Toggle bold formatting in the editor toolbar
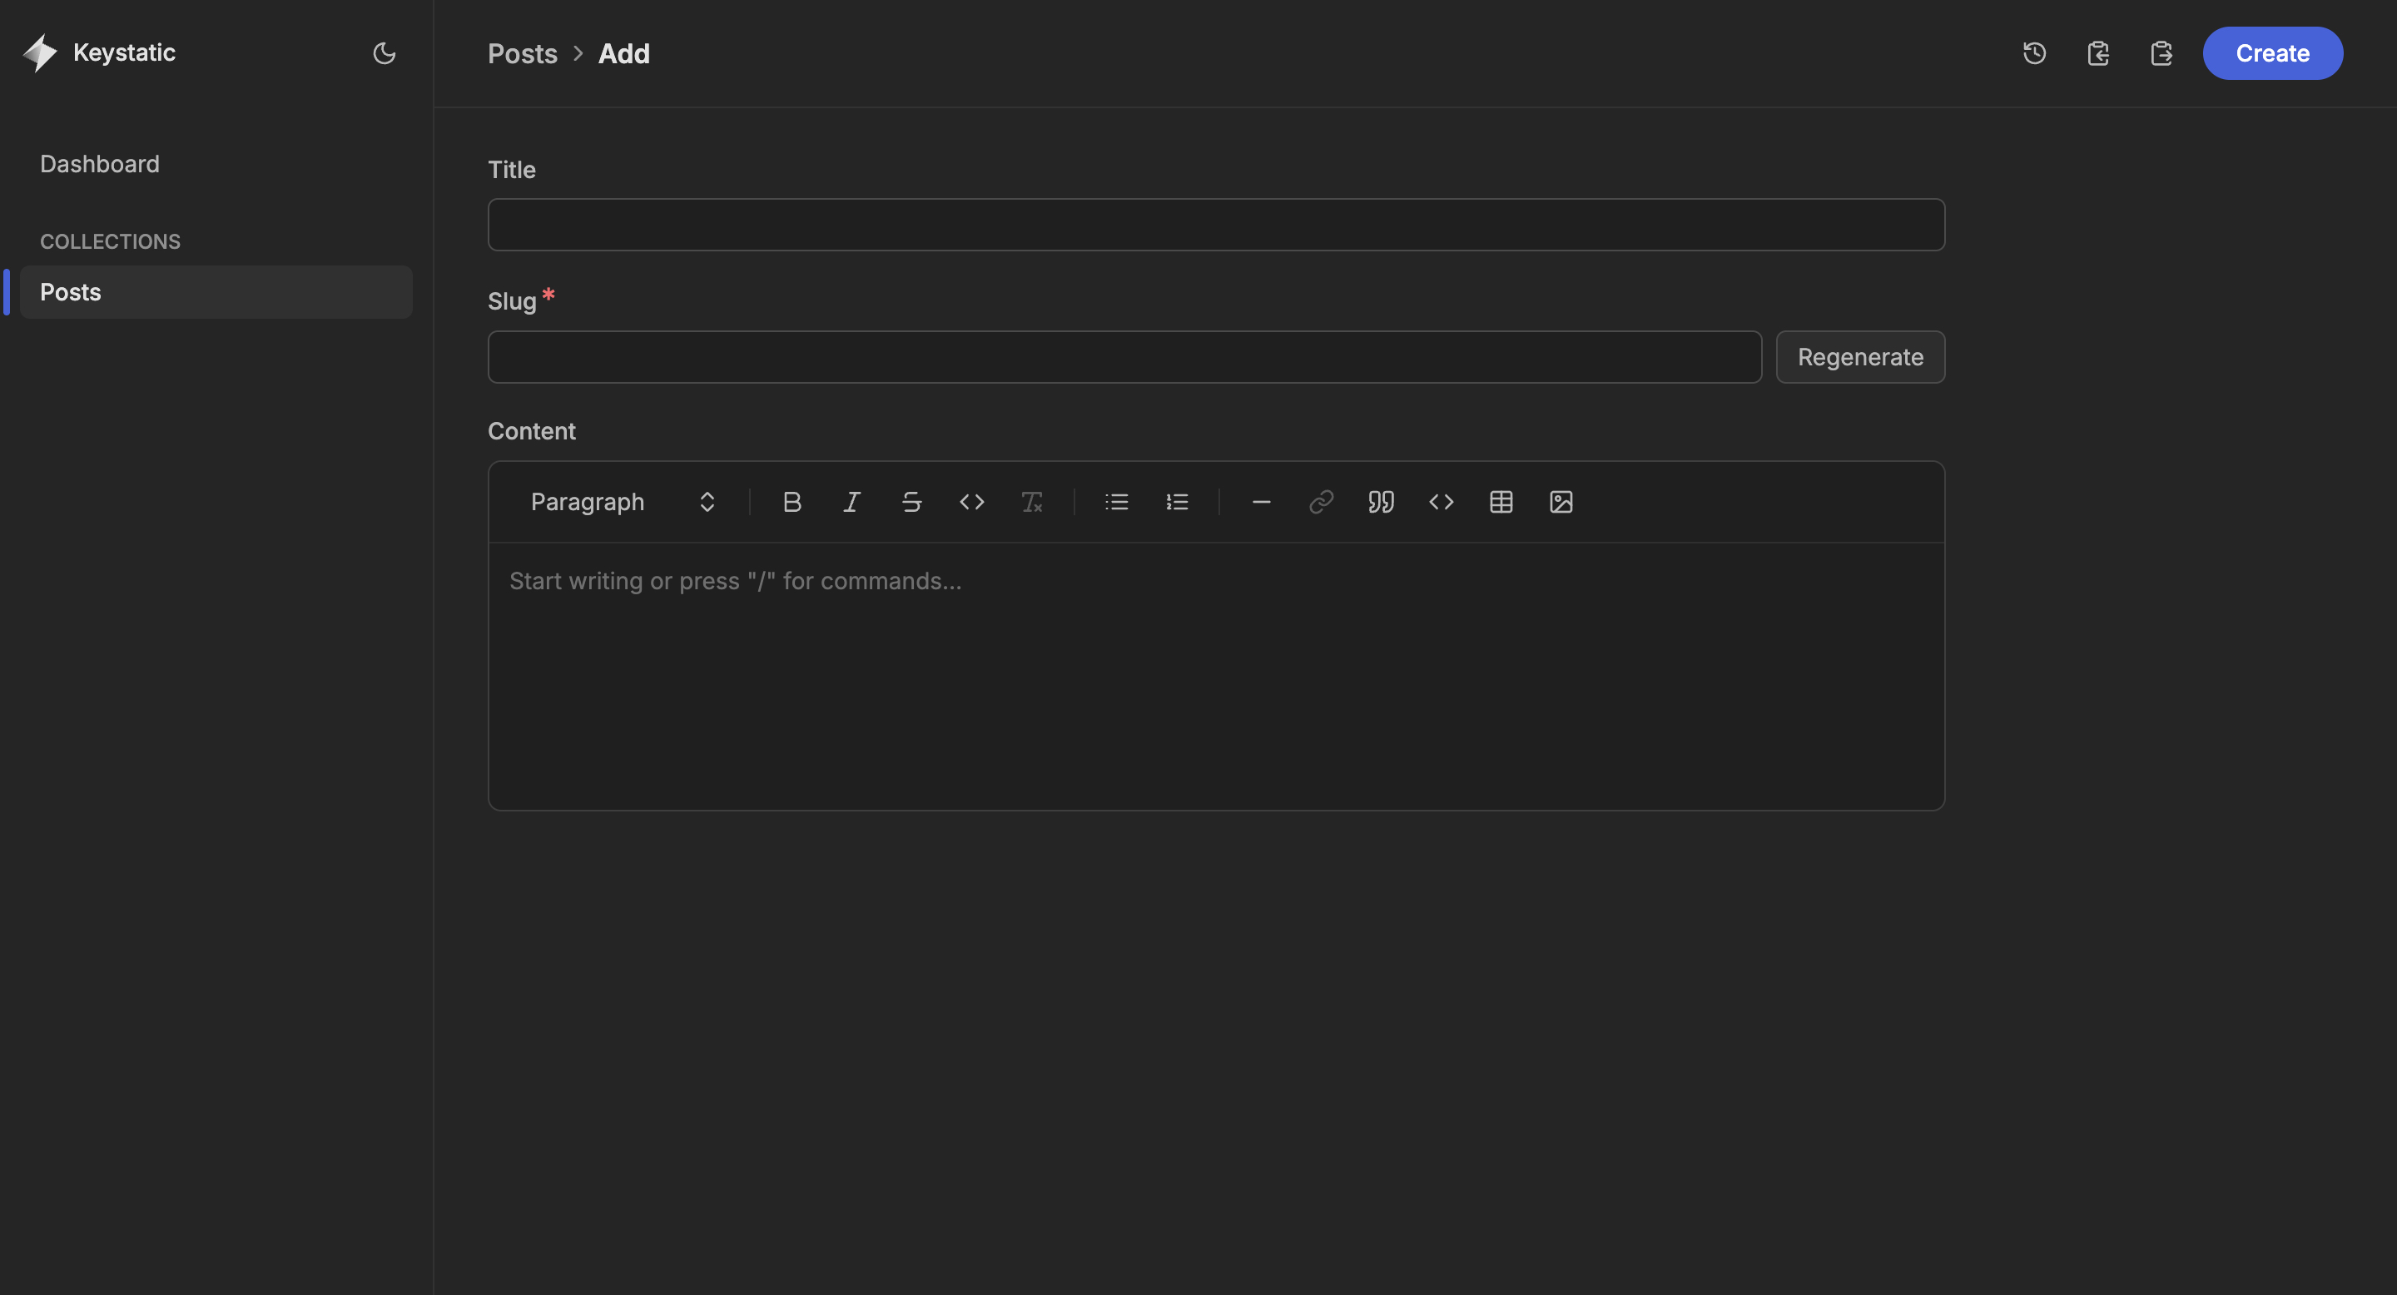This screenshot has height=1295, width=2397. click(x=792, y=502)
